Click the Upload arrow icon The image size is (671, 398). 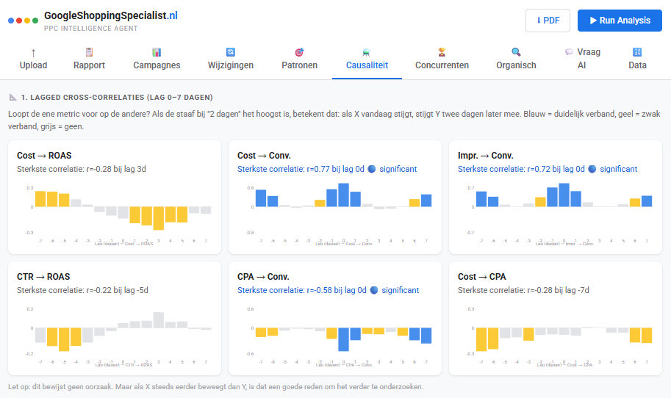(x=33, y=52)
